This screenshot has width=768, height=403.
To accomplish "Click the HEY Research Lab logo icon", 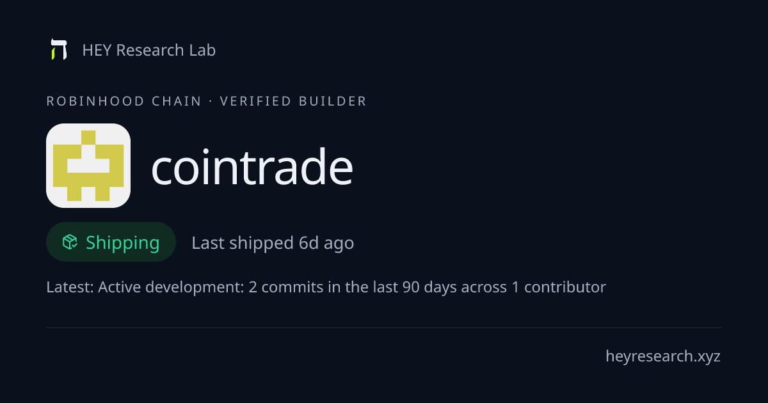I will [59, 49].
